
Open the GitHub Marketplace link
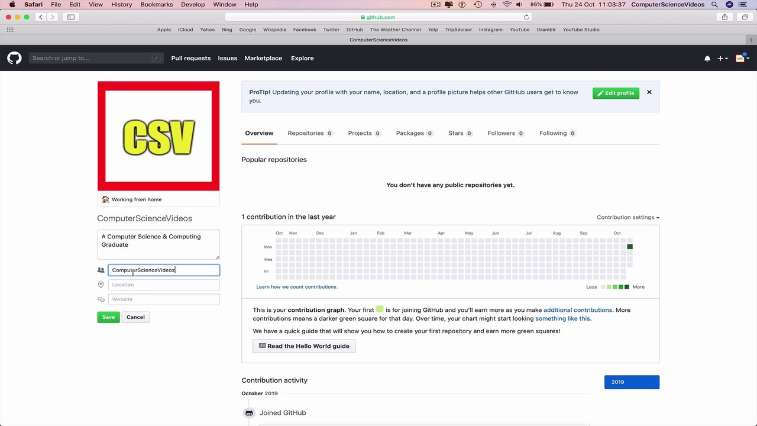[263, 58]
